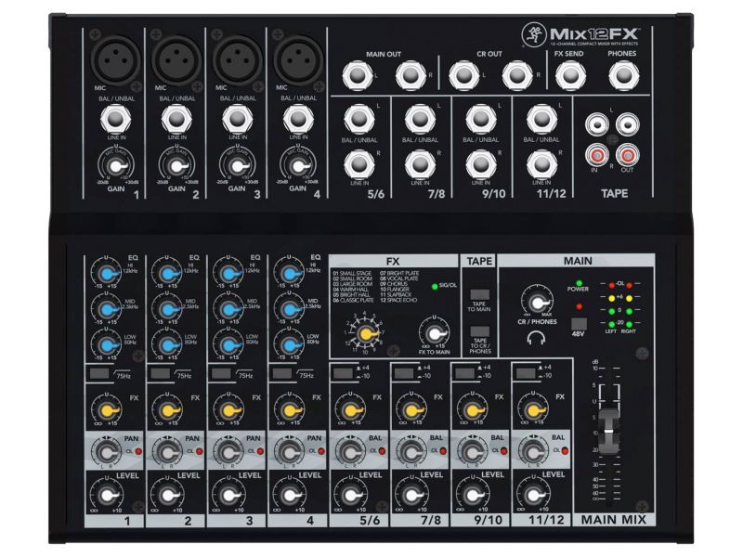Click the channel 11/12 left line jack
The height and width of the screenshot is (557, 743).
(x=541, y=119)
